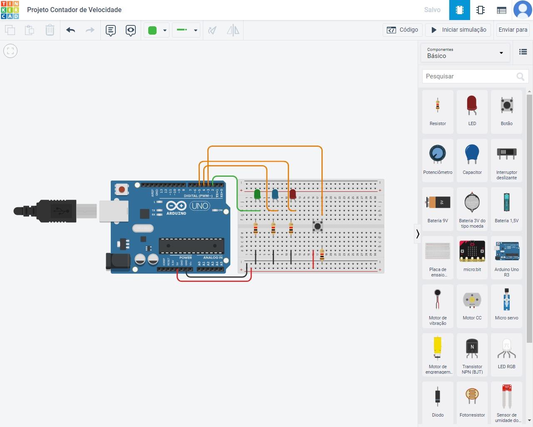Select the Motor de vibração component
533x427 pixels.
click(x=438, y=306)
